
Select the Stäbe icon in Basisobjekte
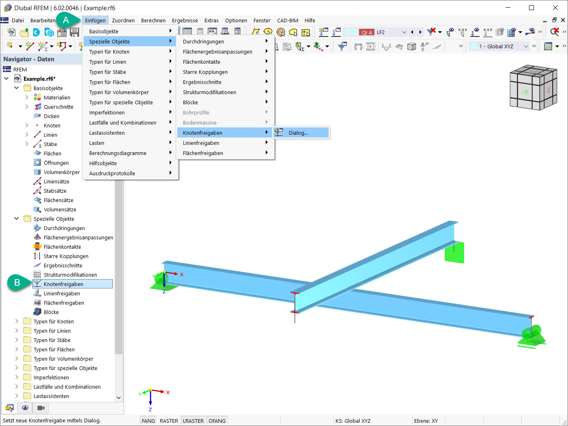pyautogui.click(x=37, y=144)
